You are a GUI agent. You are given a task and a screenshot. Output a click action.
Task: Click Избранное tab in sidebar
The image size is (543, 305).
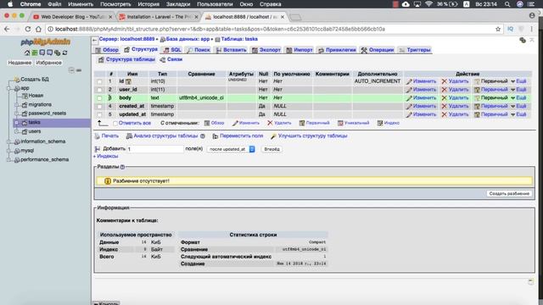[x=49, y=63]
